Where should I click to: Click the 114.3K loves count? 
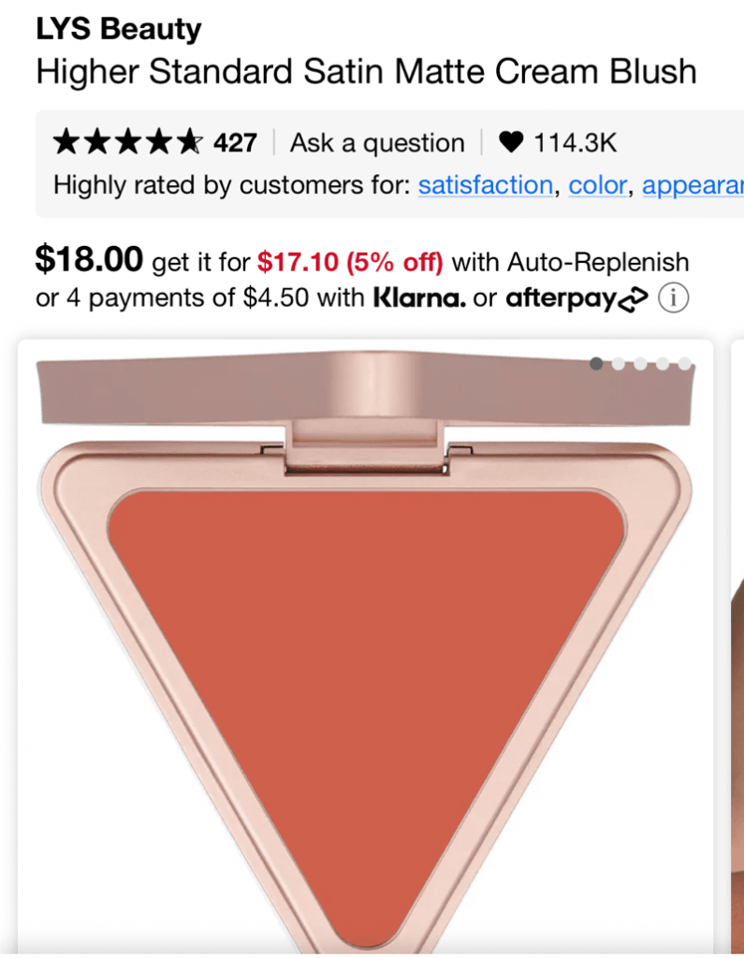click(576, 143)
